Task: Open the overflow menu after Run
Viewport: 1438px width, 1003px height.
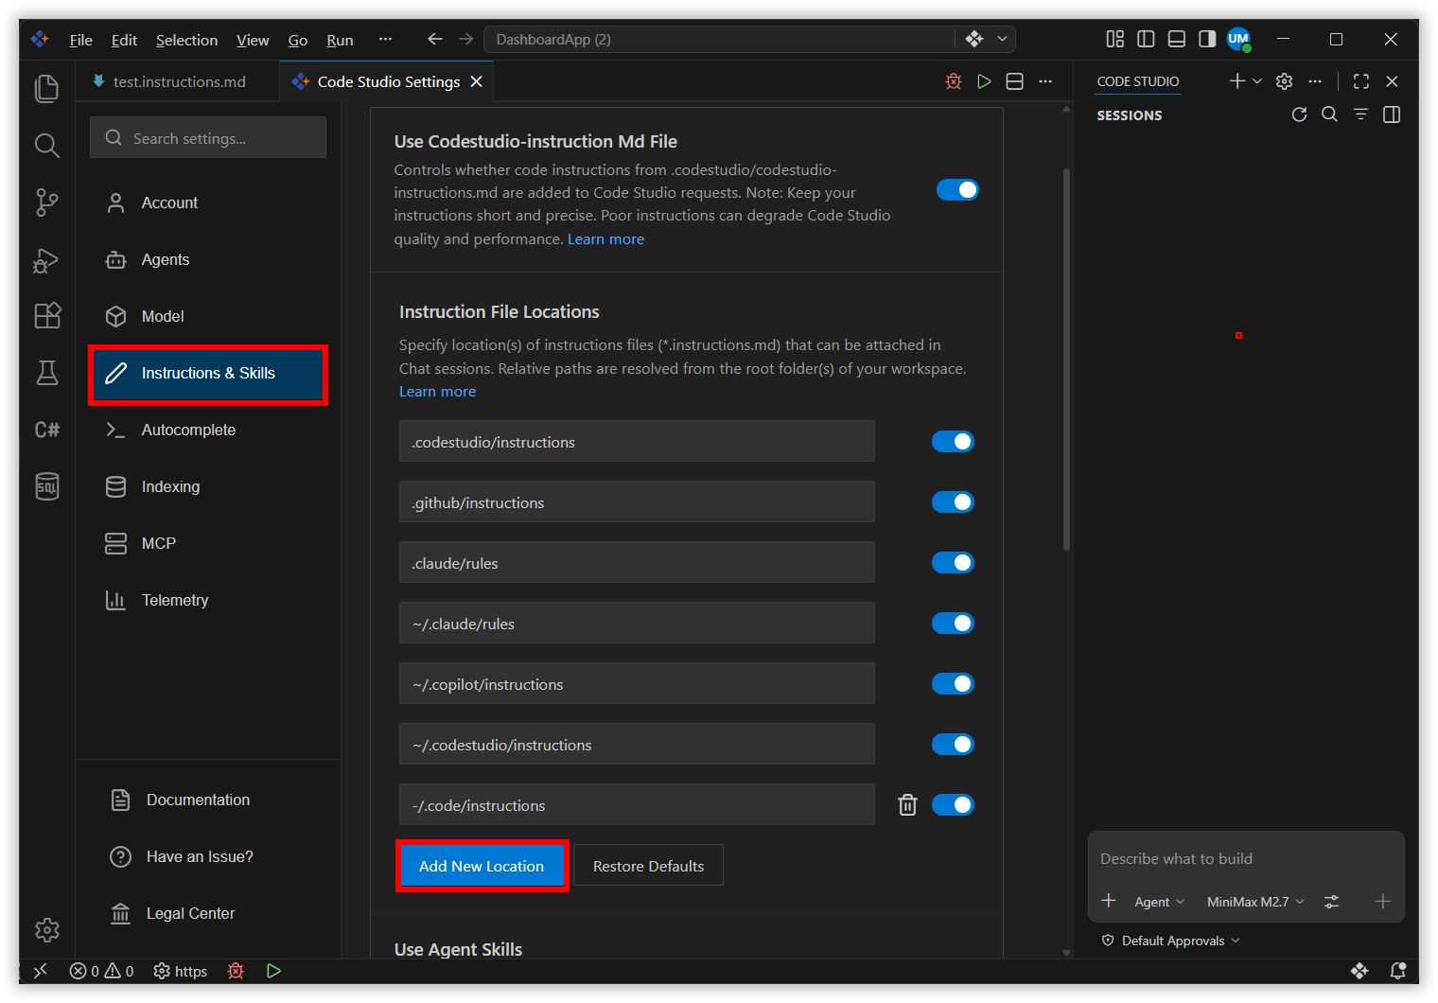Action: (385, 39)
